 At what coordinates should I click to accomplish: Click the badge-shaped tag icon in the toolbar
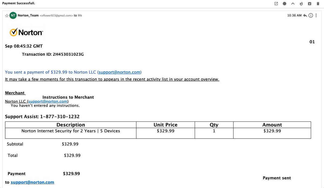point(284,4)
